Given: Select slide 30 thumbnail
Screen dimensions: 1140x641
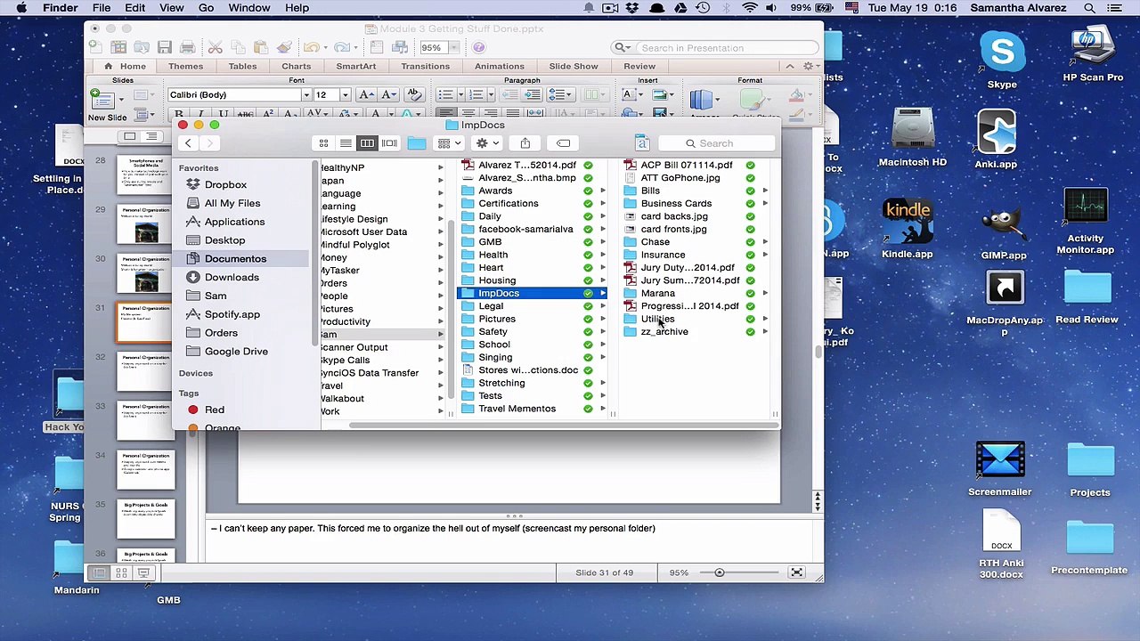Looking at the screenshot, I should 146,274.
